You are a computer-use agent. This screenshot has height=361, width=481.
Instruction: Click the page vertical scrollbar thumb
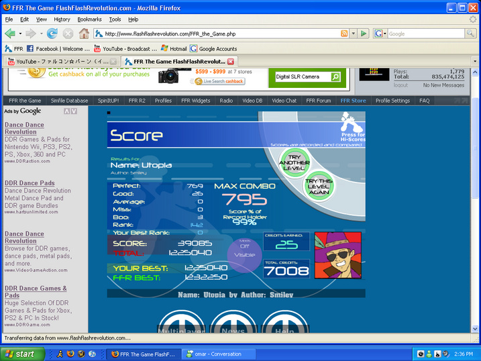(475, 148)
